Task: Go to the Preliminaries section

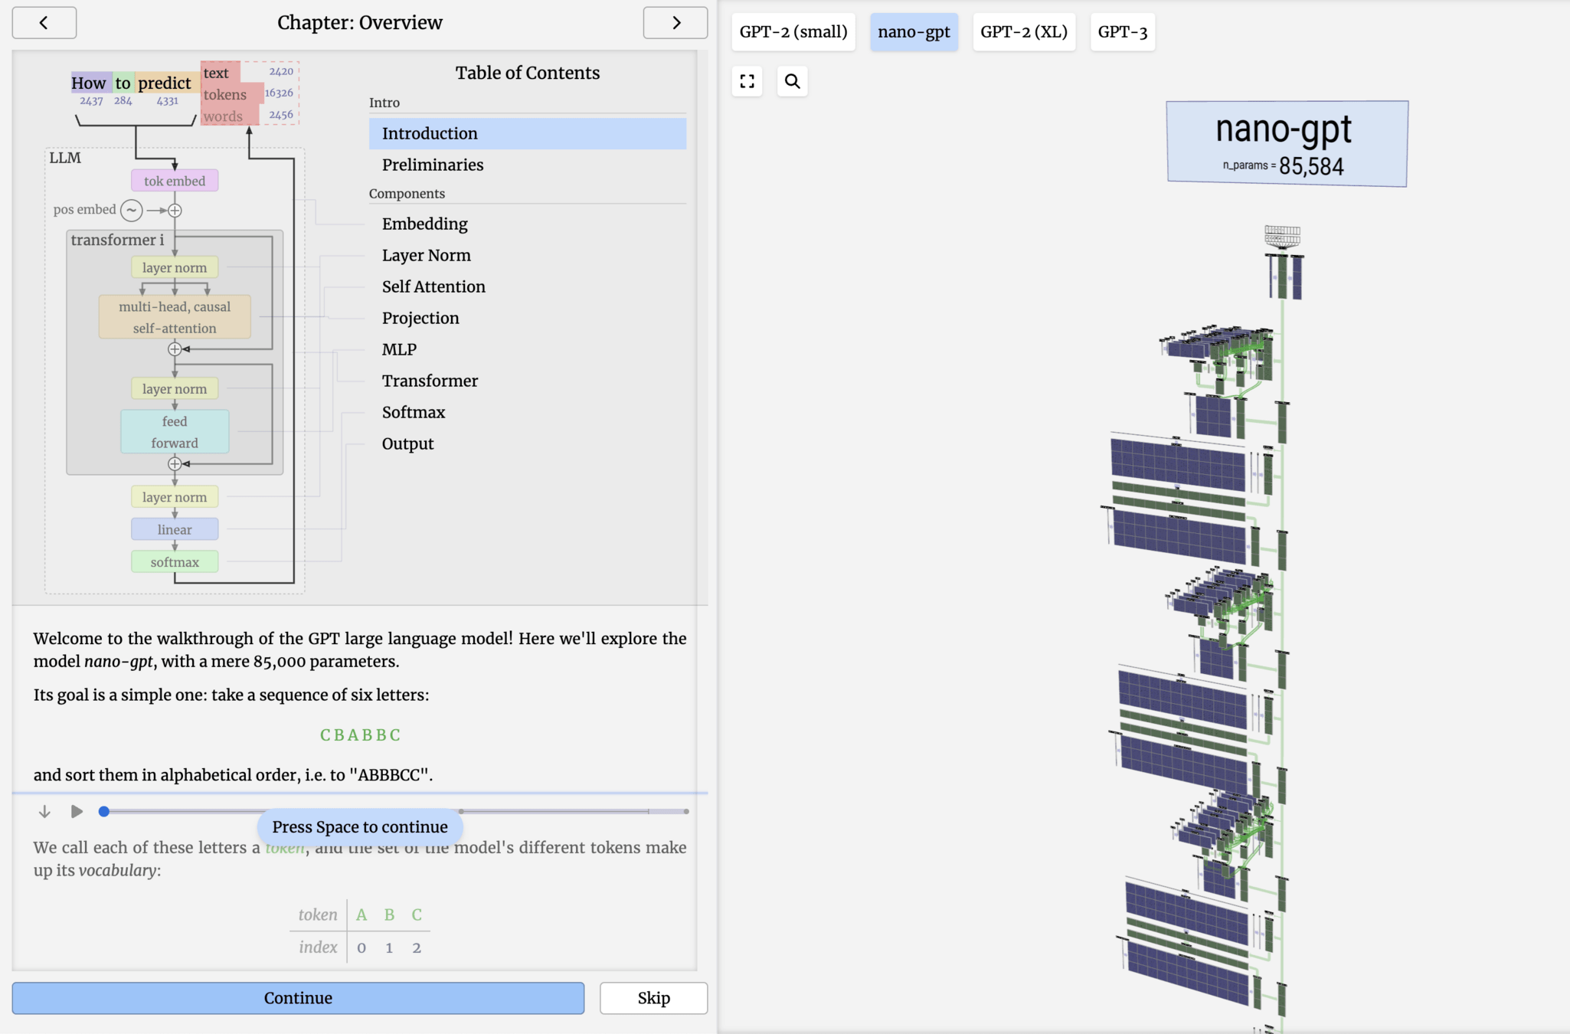Action: 433,165
